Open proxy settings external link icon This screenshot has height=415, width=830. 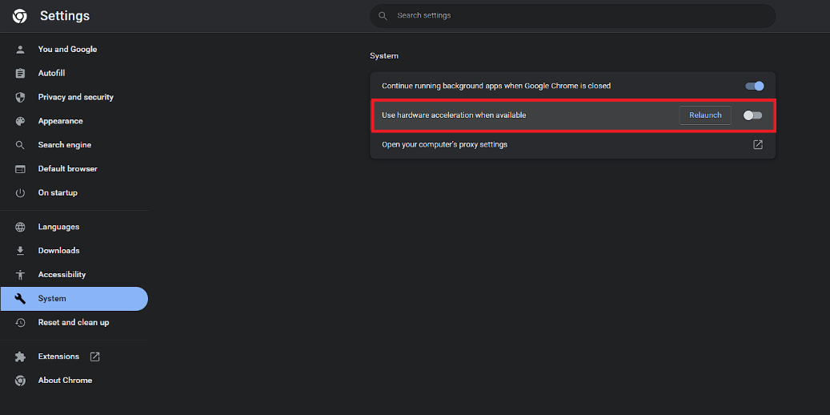point(758,144)
